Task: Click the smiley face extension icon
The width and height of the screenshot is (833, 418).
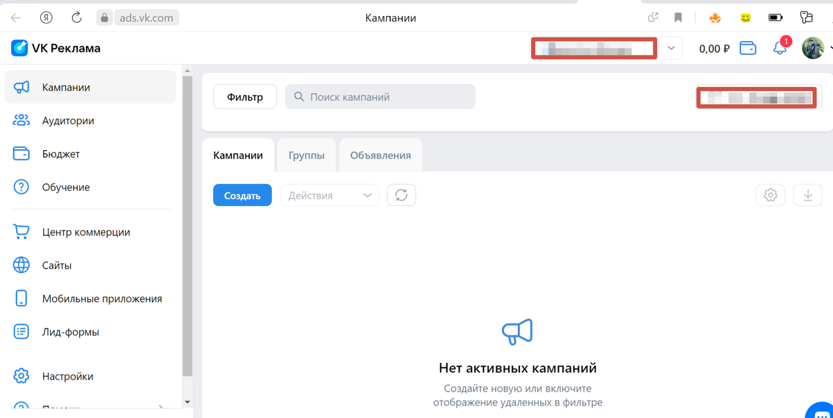Action: coord(746,17)
